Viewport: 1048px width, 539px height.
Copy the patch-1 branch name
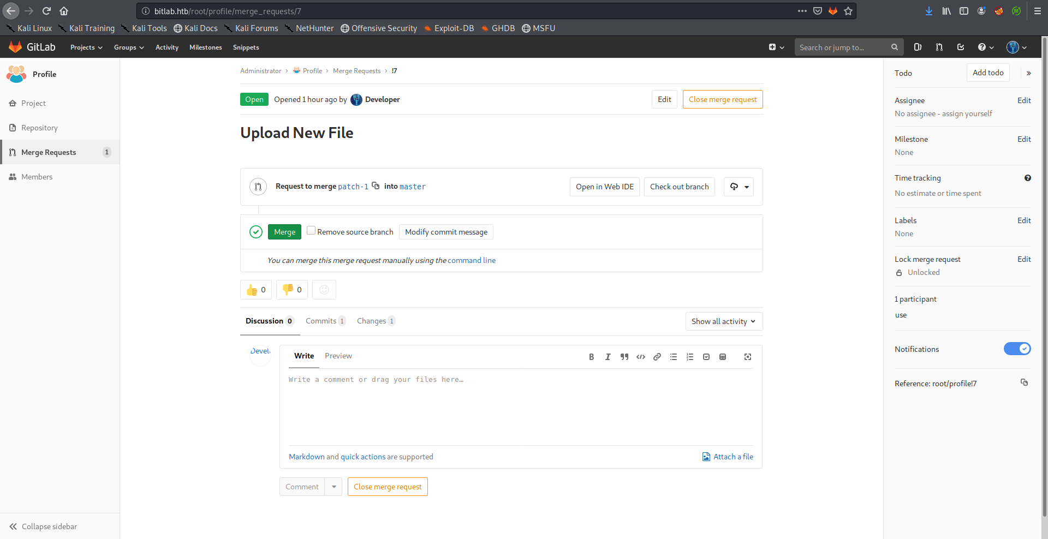click(376, 186)
